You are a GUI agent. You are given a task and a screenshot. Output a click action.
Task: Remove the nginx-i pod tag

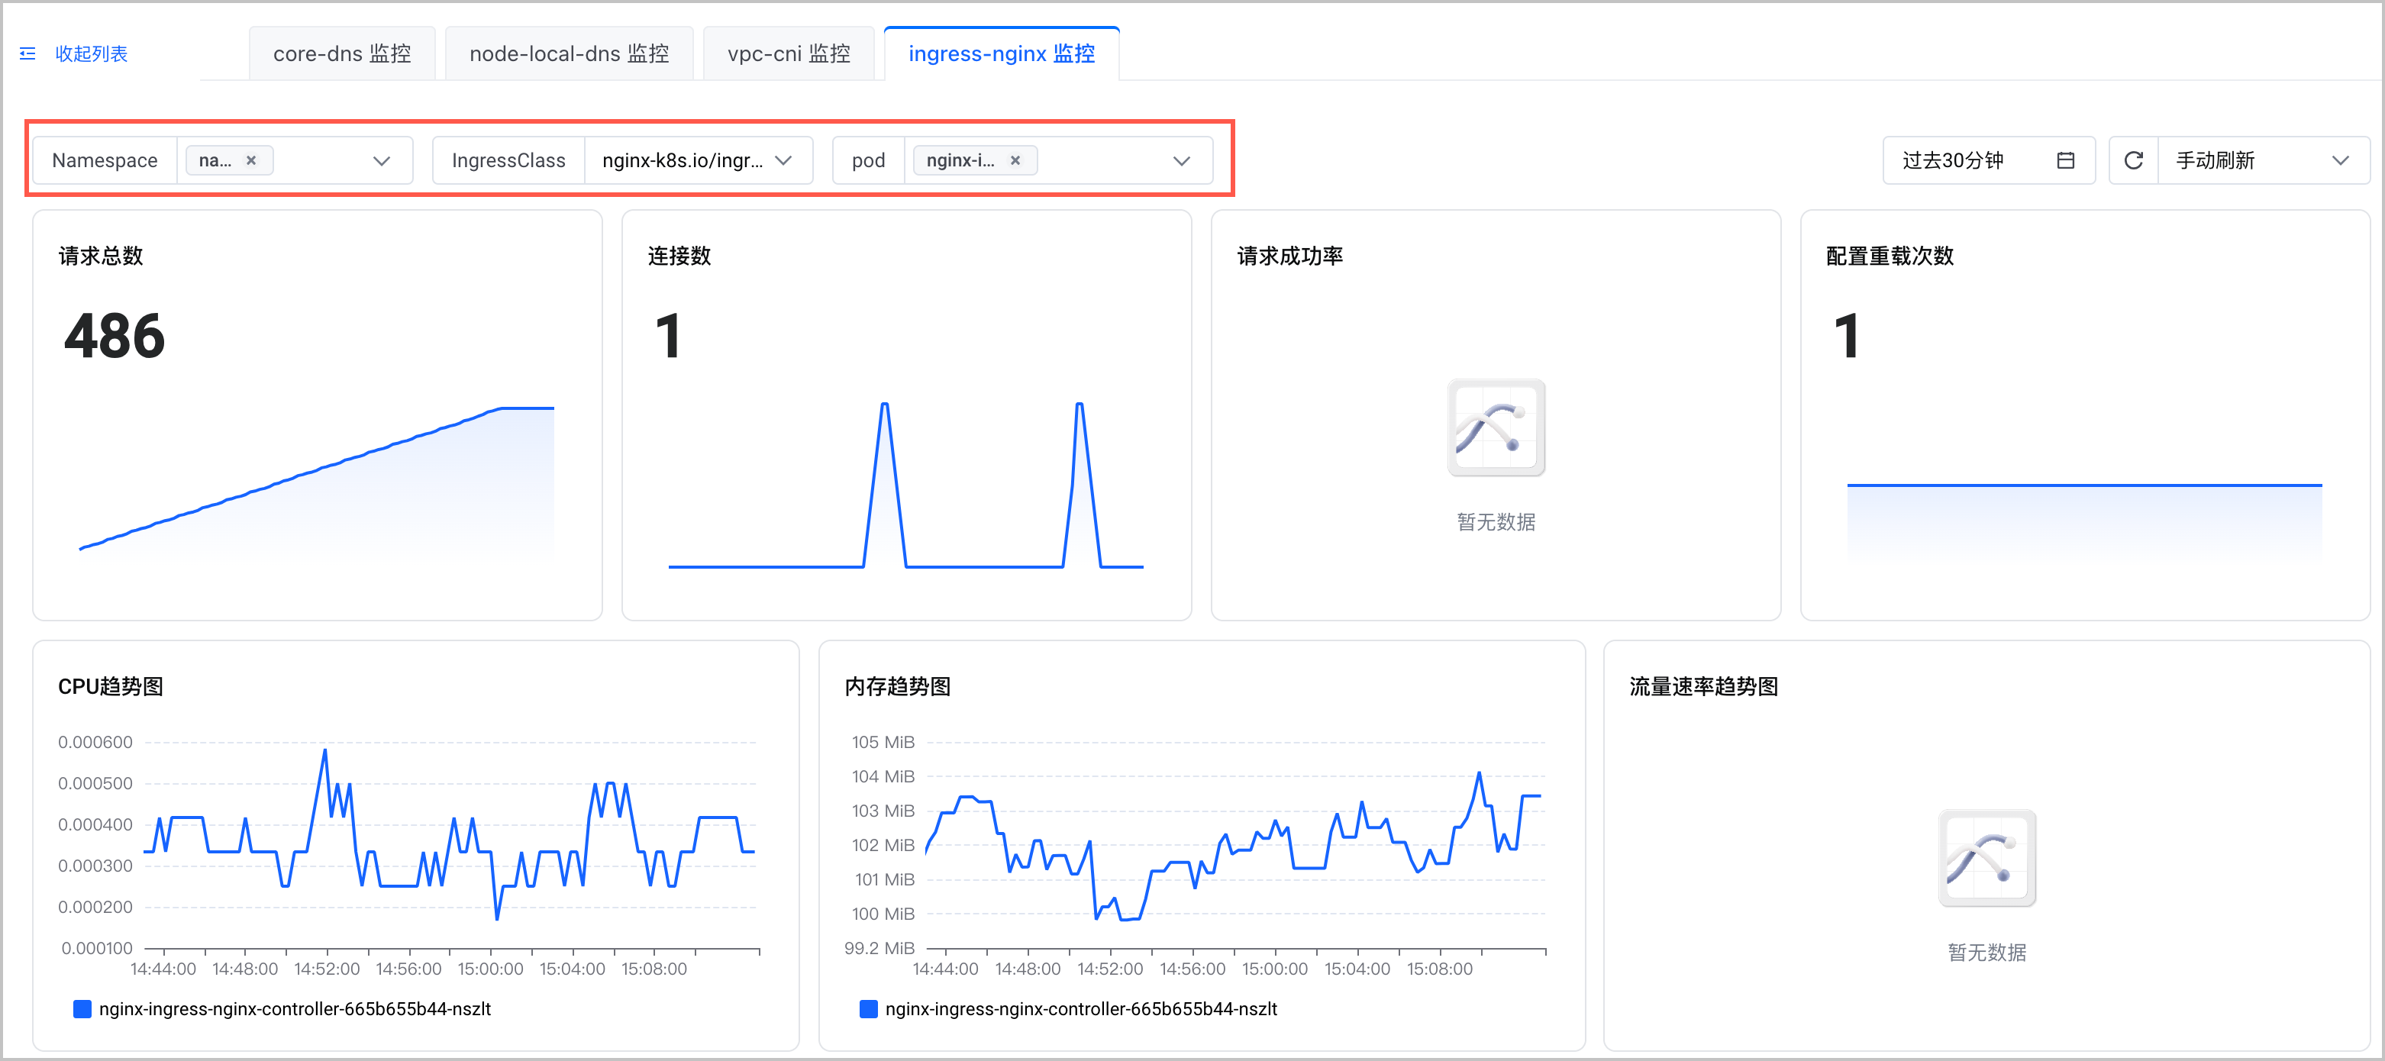click(1015, 160)
